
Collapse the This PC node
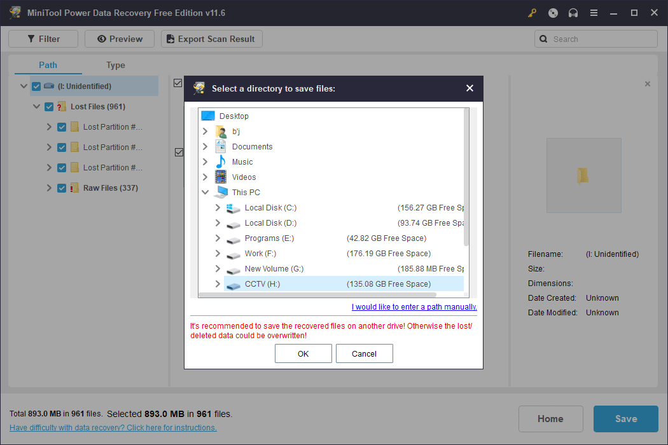pos(205,192)
